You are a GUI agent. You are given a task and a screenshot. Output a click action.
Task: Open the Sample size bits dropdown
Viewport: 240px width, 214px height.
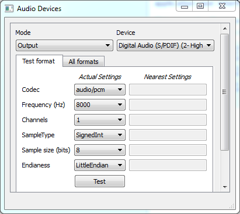point(100,150)
